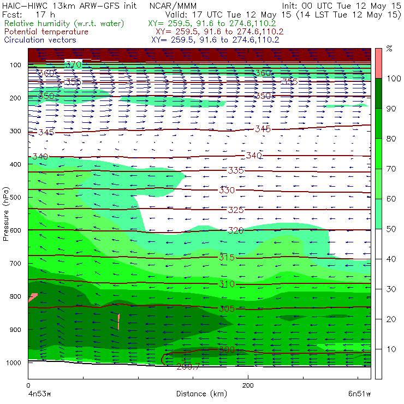Click the 'Init: 00 UTC Tue 12 May 15' text
Screen dimensions: 404x404
click(341, 5)
